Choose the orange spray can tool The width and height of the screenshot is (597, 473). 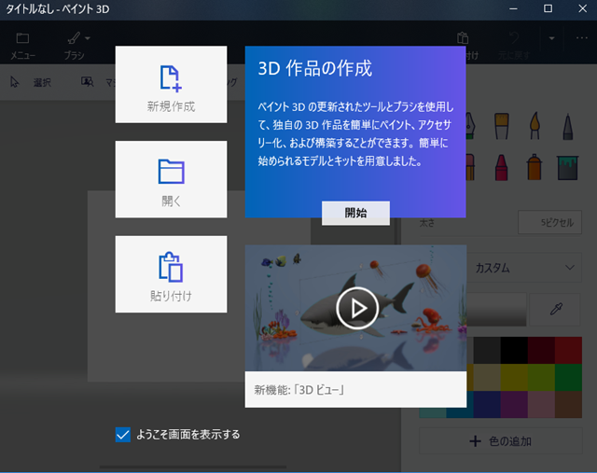click(535, 167)
